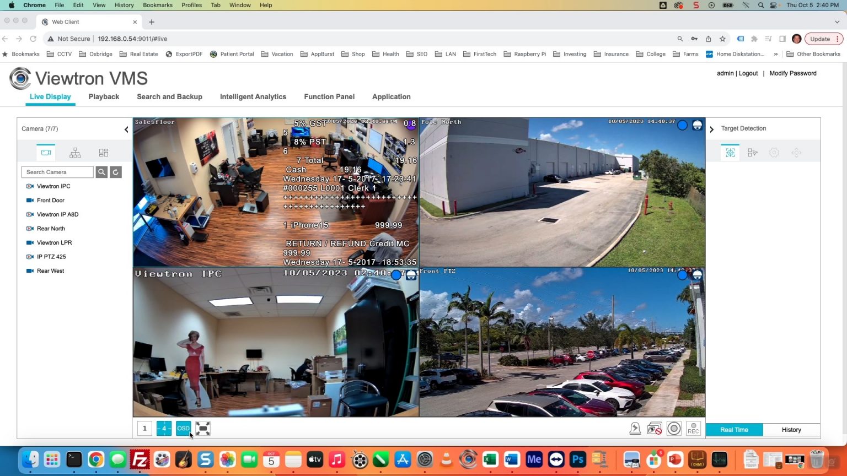Open Modify Password
Viewport: 847px width, 476px height.
[x=793, y=73]
